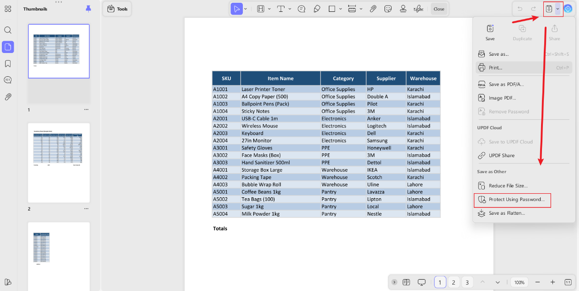Open the thumbnails panel icon
The image size is (579, 291).
point(8,47)
